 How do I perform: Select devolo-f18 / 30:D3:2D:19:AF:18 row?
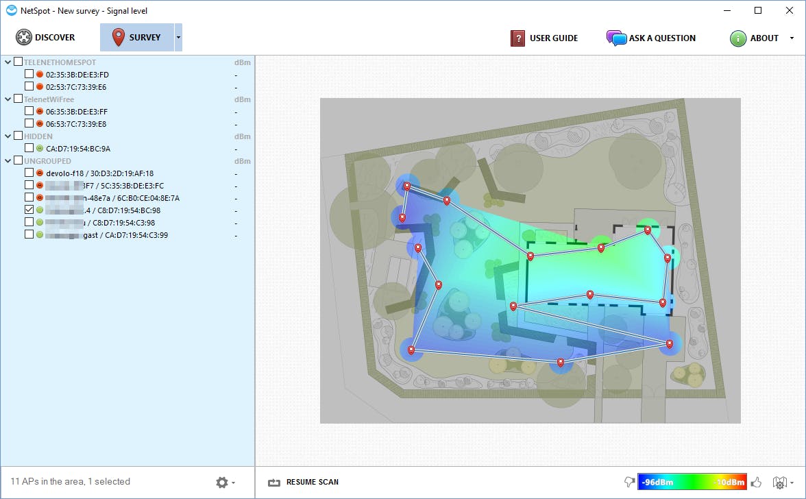point(127,173)
